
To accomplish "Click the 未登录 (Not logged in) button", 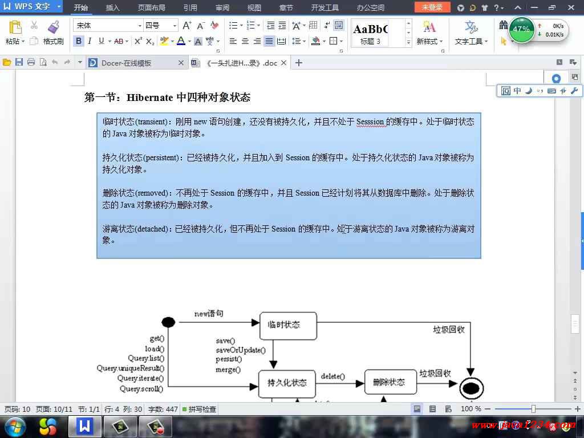I will 432,7.
